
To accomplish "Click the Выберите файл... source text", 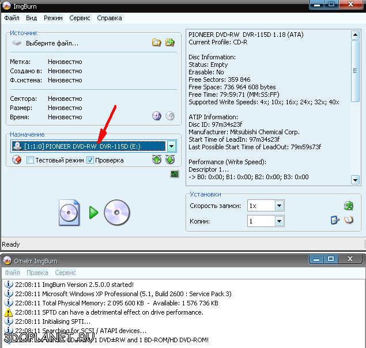I will (x=52, y=43).
